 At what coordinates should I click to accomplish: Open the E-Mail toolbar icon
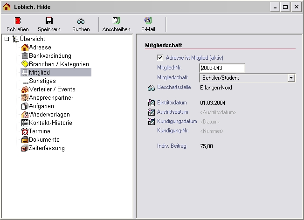(148, 21)
